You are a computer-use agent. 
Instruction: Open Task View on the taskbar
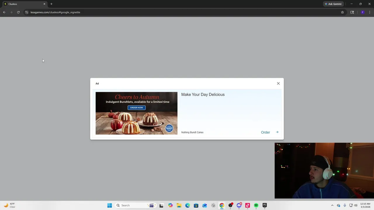point(161,205)
